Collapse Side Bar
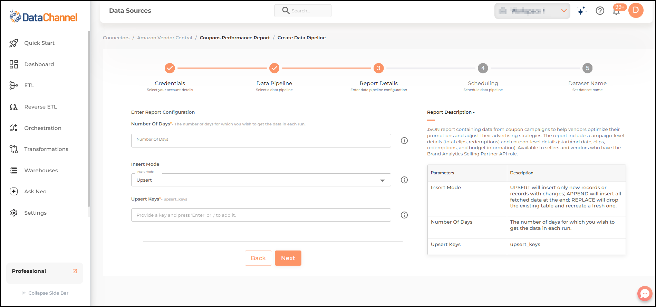 [45, 293]
